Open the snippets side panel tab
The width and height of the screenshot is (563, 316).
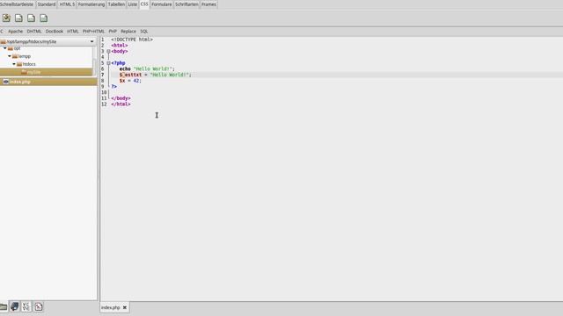click(x=39, y=306)
